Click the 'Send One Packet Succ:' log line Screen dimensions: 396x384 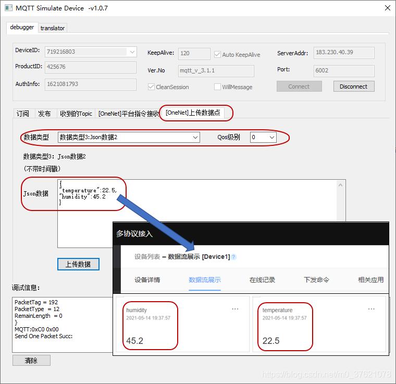[x=43, y=336]
